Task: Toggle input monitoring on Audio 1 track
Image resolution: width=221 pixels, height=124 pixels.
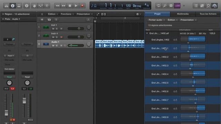Action: [65, 45]
